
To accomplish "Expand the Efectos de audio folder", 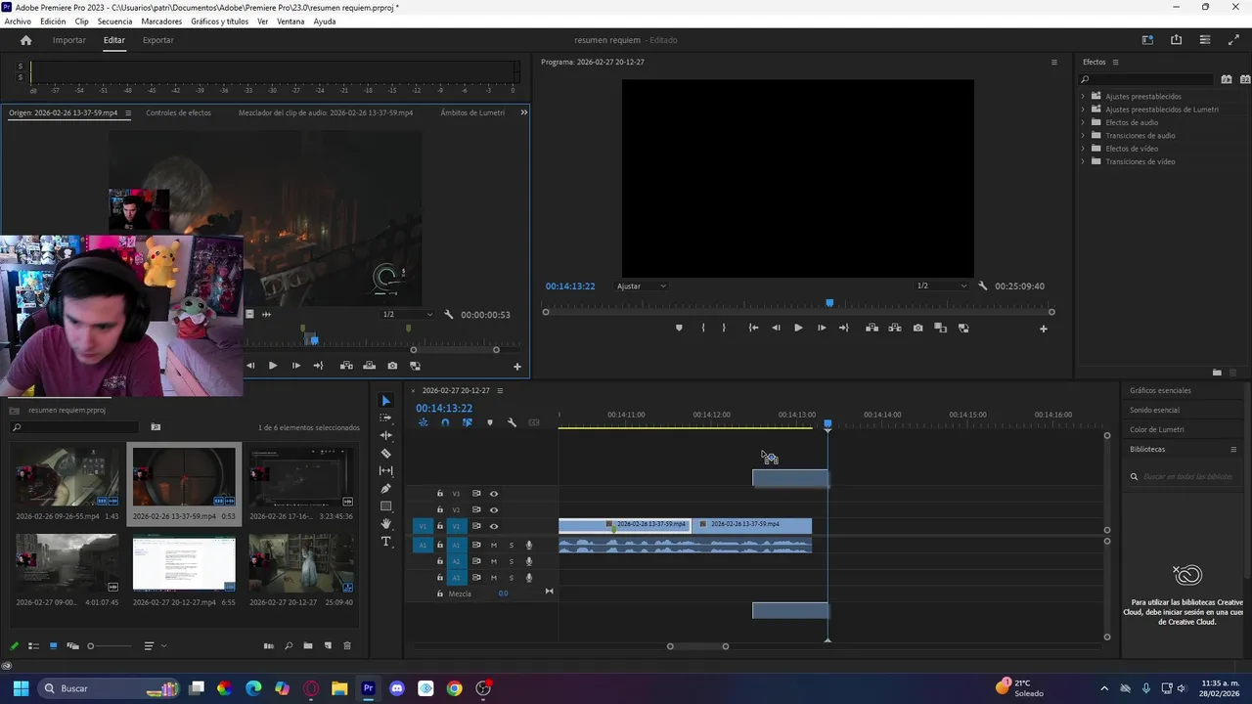I will [1083, 122].
